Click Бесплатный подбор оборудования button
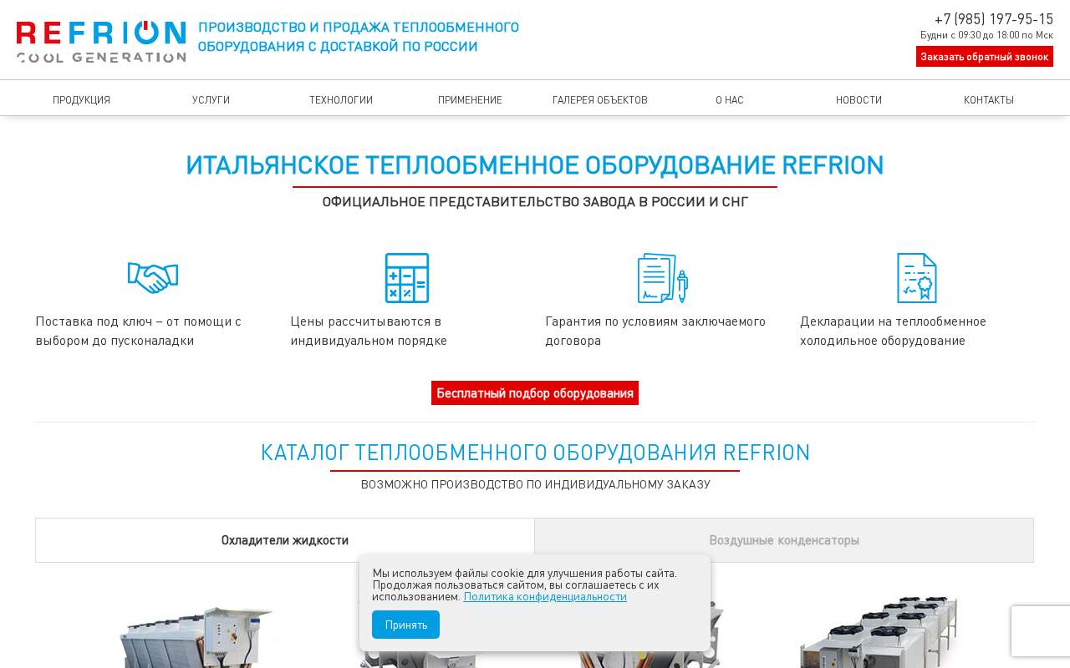Image resolution: width=1070 pixels, height=668 pixels. tap(535, 393)
